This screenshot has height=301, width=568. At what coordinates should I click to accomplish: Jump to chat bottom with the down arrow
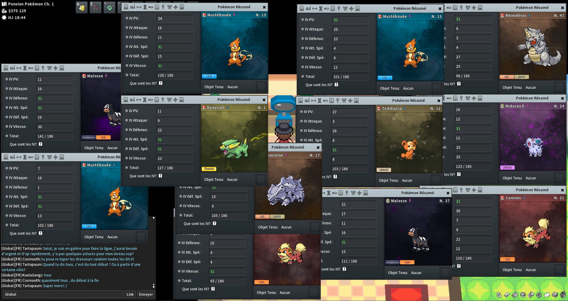pyautogui.click(x=154, y=286)
